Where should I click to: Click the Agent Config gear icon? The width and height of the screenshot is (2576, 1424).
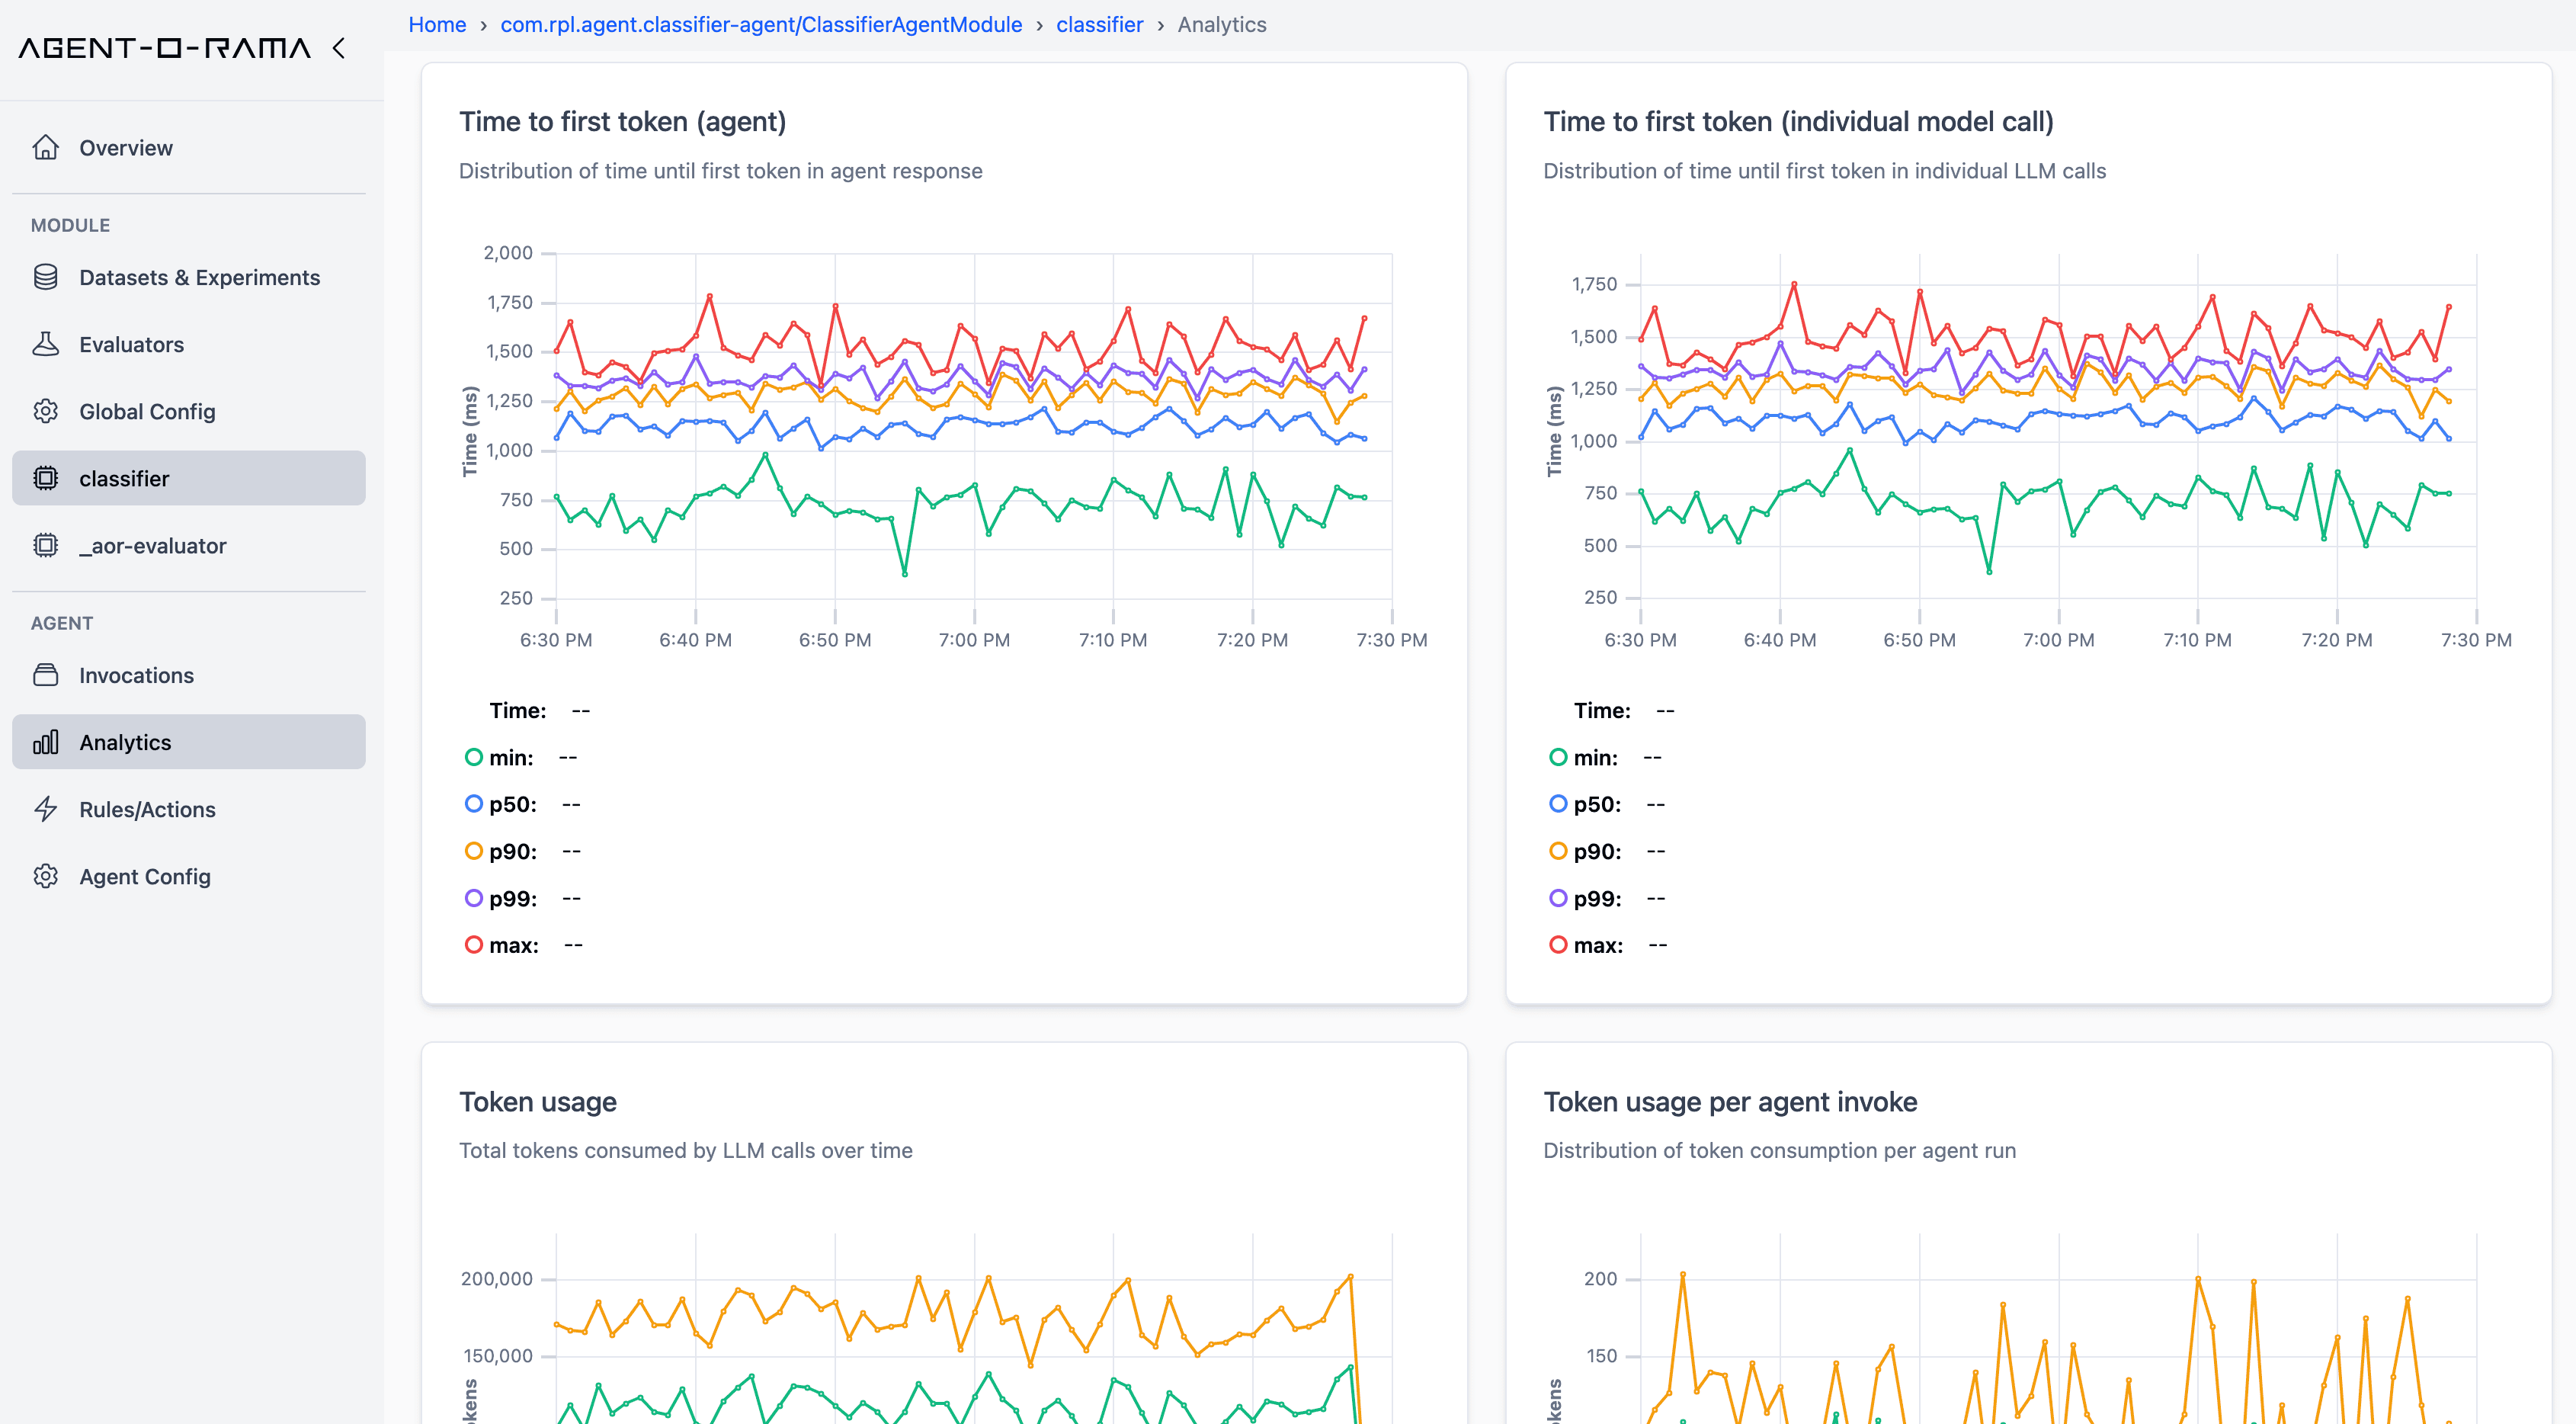(45, 876)
